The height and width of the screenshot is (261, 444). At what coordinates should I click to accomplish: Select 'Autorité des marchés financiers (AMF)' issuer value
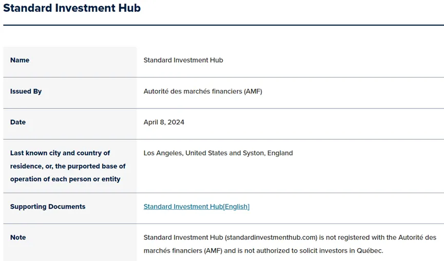click(203, 91)
